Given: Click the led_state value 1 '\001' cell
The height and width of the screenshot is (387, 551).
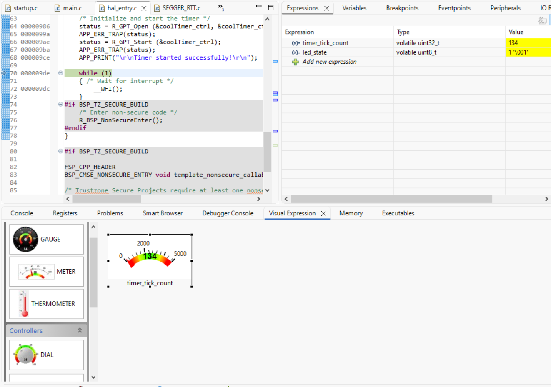Looking at the screenshot, I should tap(528, 52).
